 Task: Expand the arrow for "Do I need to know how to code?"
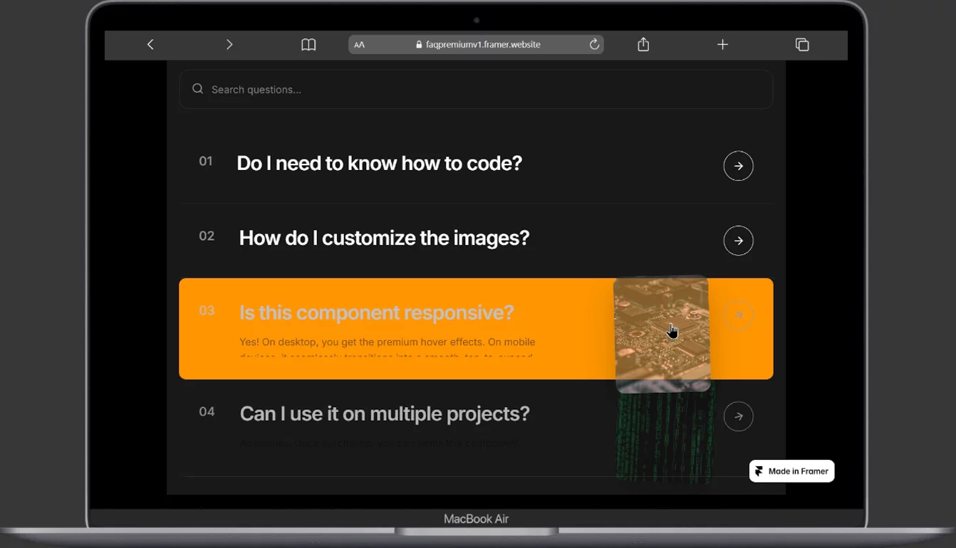tap(739, 166)
